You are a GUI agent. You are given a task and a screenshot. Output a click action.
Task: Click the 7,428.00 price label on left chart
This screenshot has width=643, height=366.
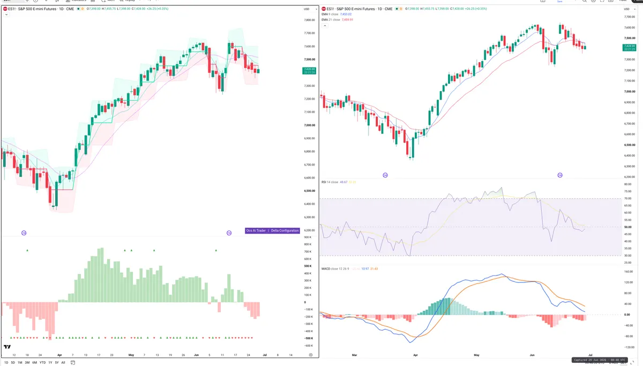[309, 70]
